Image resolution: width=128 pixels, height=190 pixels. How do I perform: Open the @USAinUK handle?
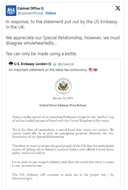click(66, 64)
